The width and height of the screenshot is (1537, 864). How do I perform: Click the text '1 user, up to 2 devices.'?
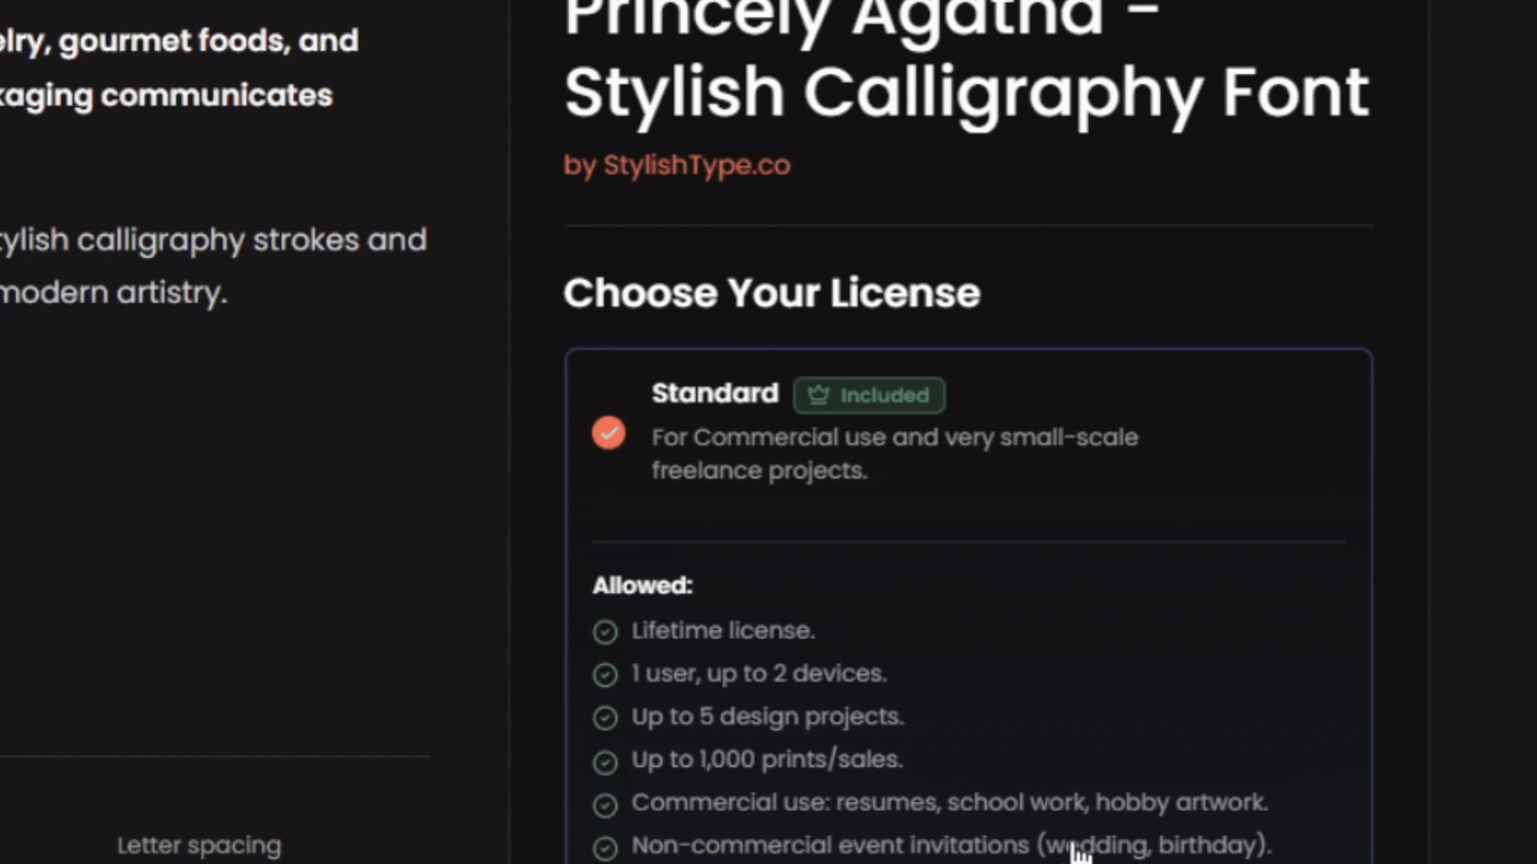758,674
